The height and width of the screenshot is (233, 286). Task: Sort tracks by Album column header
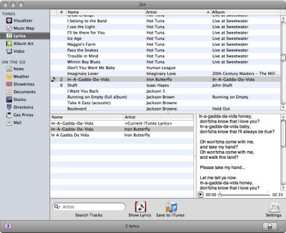245,12
